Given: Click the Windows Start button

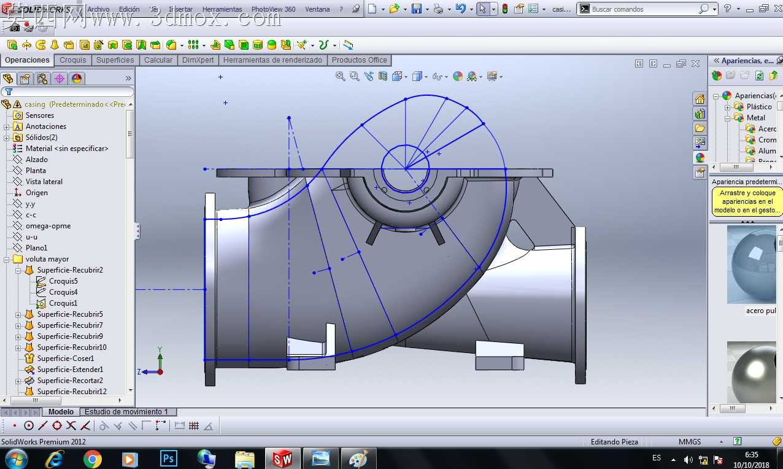Looking at the screenshot, I should pyautogui.click(x=15, y=459).
